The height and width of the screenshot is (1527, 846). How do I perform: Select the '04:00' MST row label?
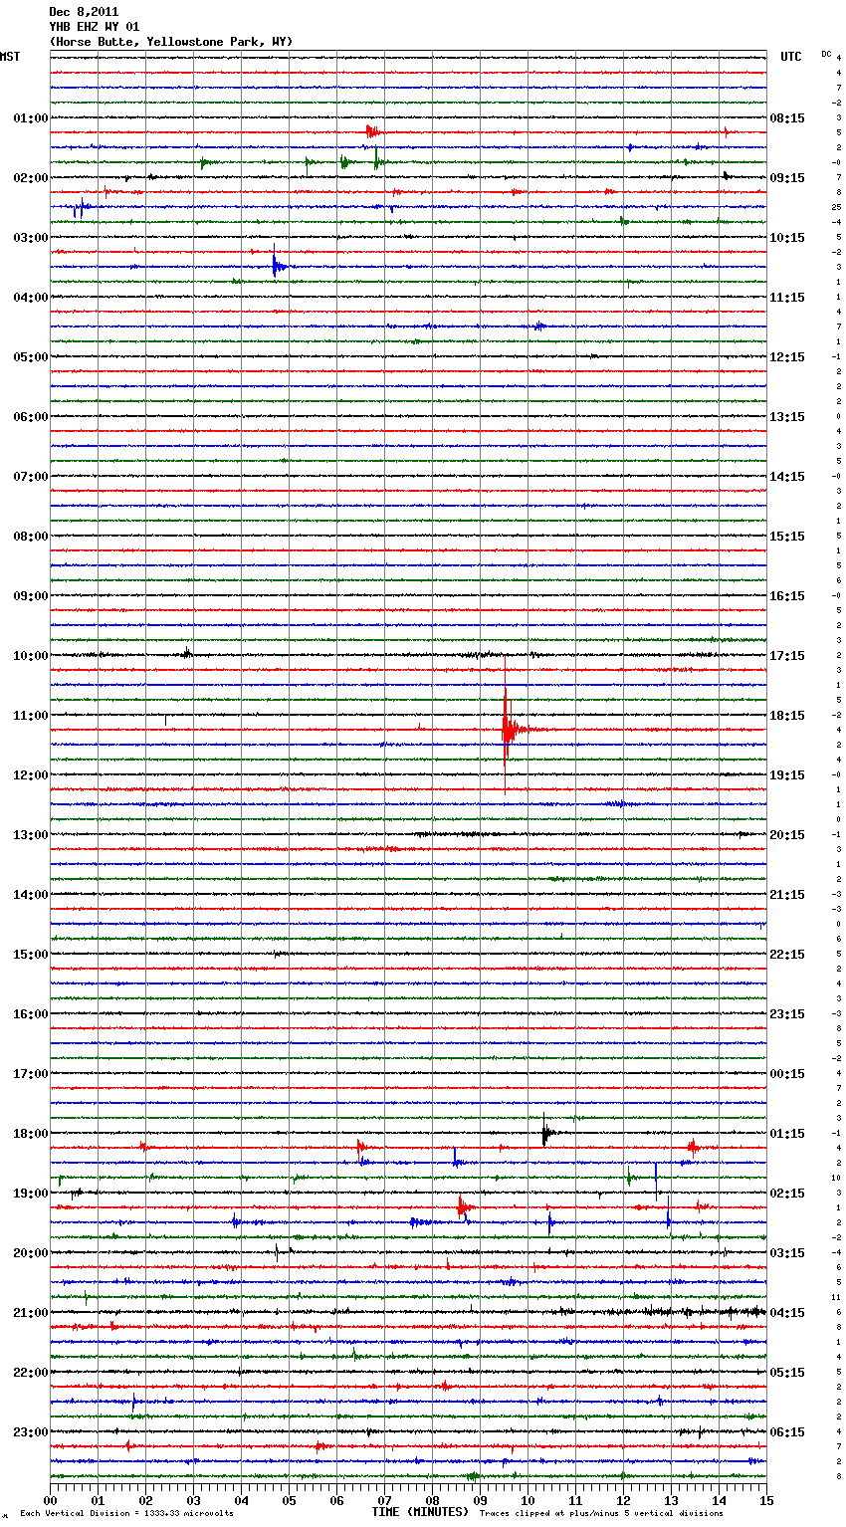coord(31,298)
